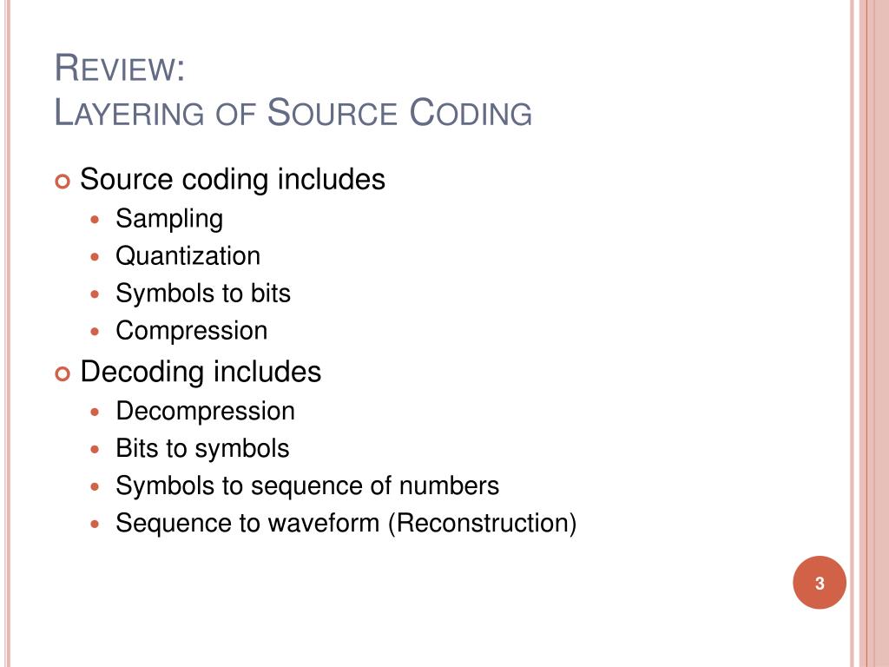Click the ring bullet beside Source coding includes

63,182
